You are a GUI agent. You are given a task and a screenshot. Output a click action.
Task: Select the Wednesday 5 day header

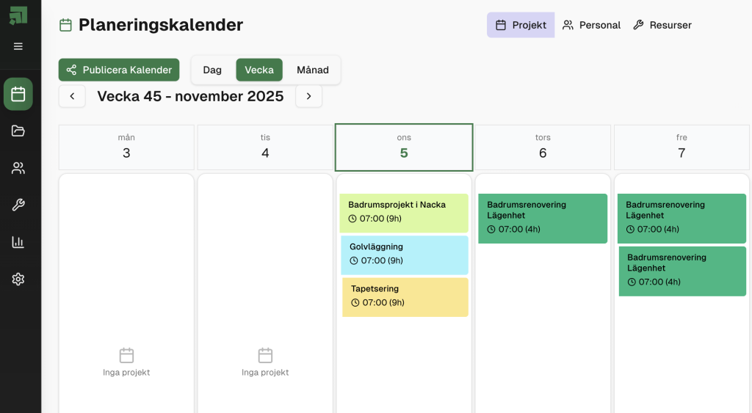click(x=404, y=147)
